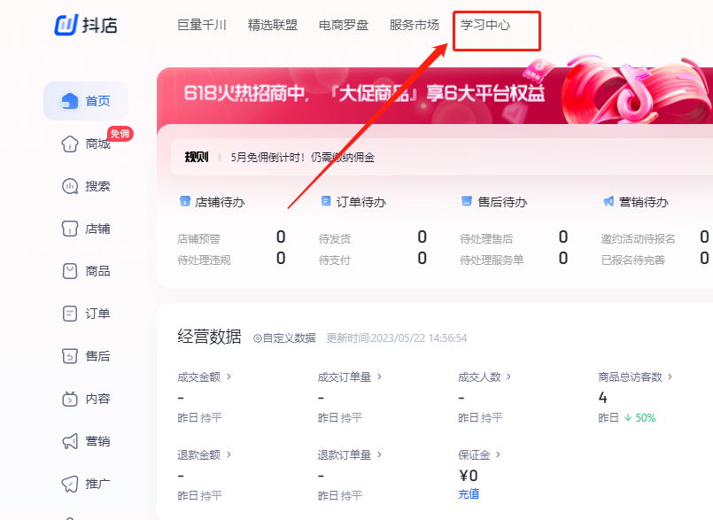Screen dimensions: 713x520
Task: Open the 学习中心 top menu
Action: (485, 25)
